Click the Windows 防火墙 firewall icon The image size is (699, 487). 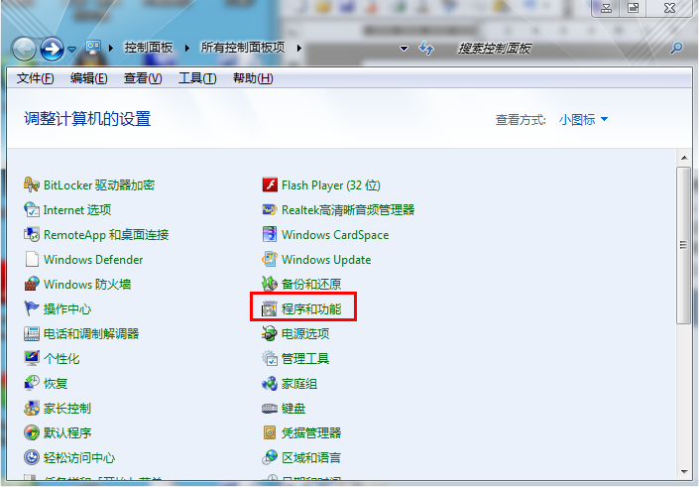(32, 285)
